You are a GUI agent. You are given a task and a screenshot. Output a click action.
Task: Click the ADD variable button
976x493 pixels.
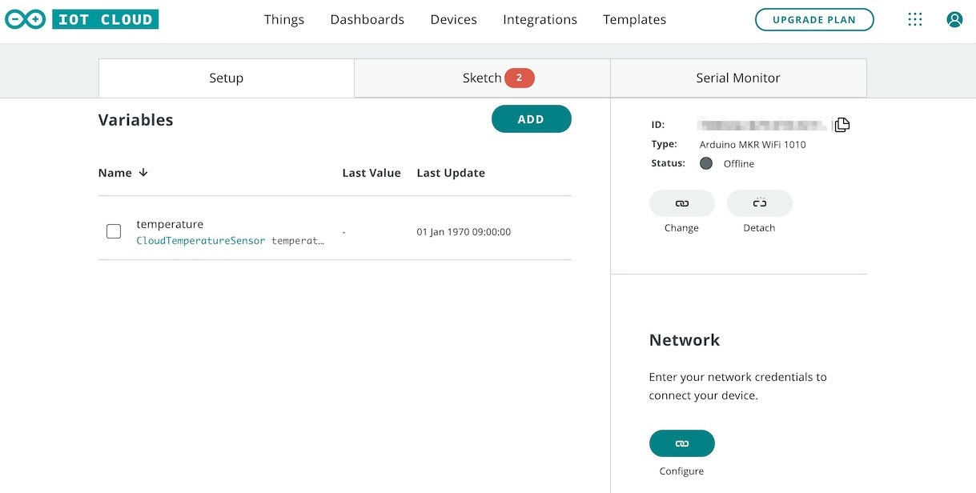point(532,119)
